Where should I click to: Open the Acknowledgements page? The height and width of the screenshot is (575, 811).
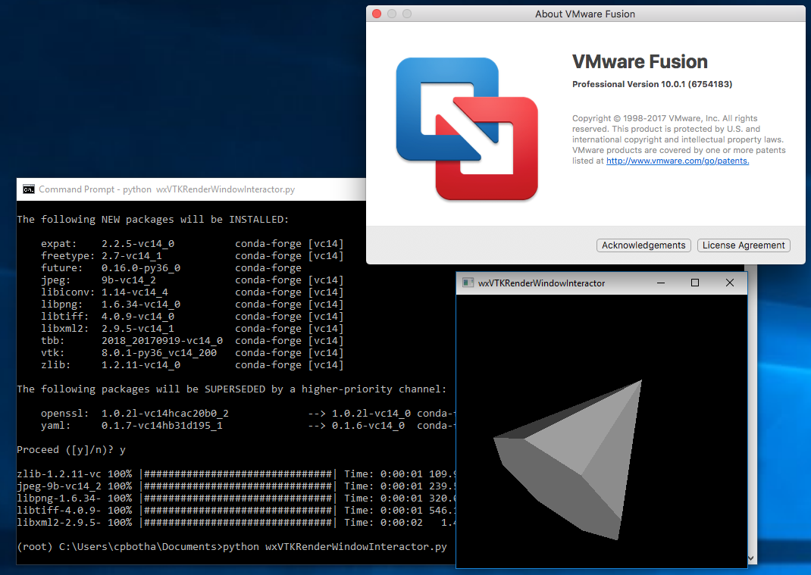point(643,245)
